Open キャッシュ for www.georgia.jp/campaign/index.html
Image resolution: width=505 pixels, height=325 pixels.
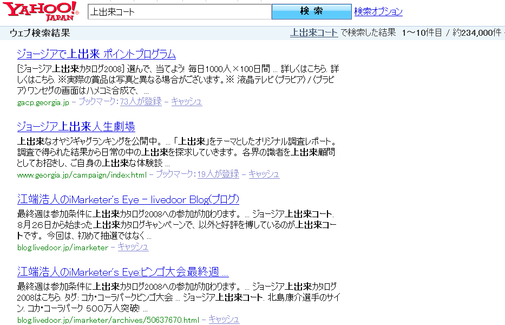click(x=264, y=174)
